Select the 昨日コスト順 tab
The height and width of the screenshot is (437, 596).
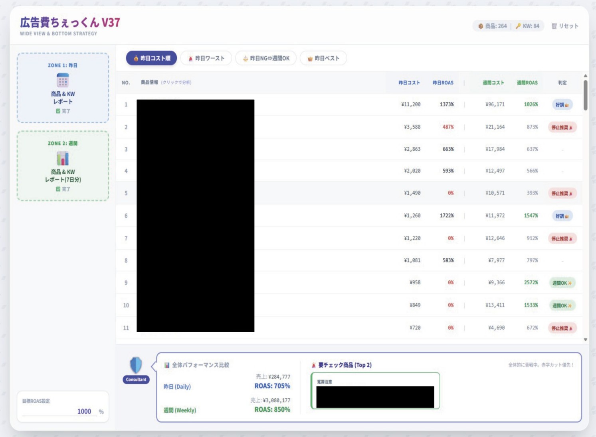pos(151,58)
